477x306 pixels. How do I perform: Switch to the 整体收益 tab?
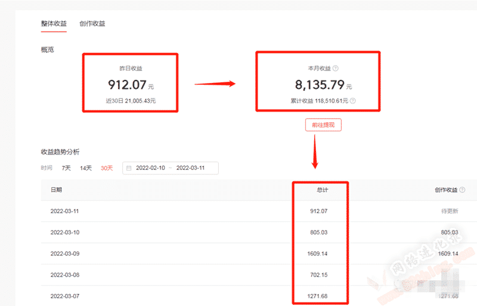(54, 23)
